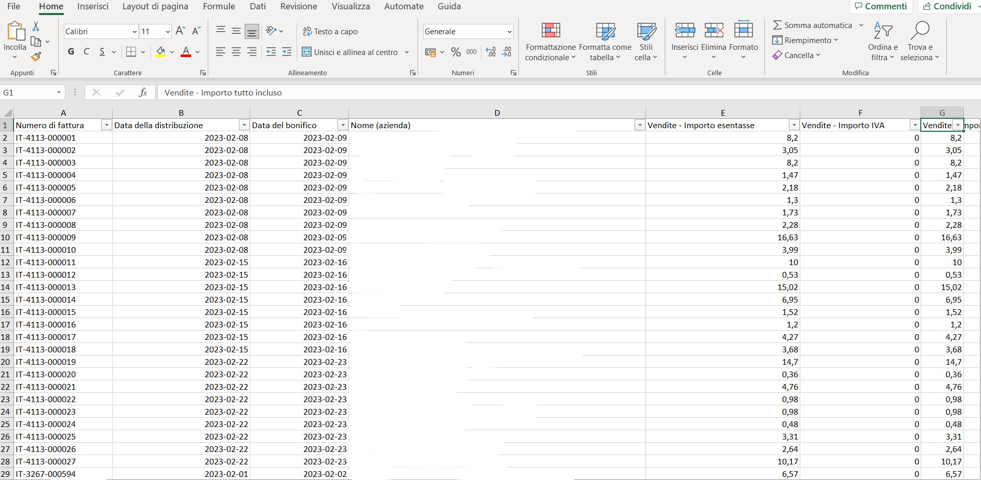The image size is (981, 480).
Task: Open Calibri font name dropdown
Action: [135, 32]
